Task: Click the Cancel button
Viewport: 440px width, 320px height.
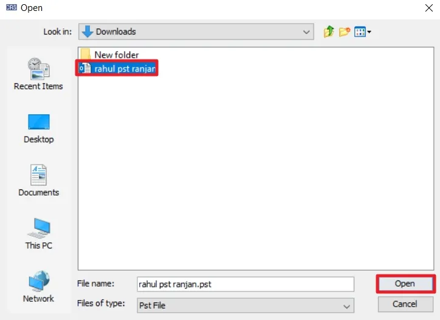Action: pos(405,304)
